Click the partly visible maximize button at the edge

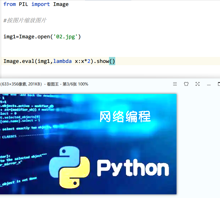click(x=219, y=84)
